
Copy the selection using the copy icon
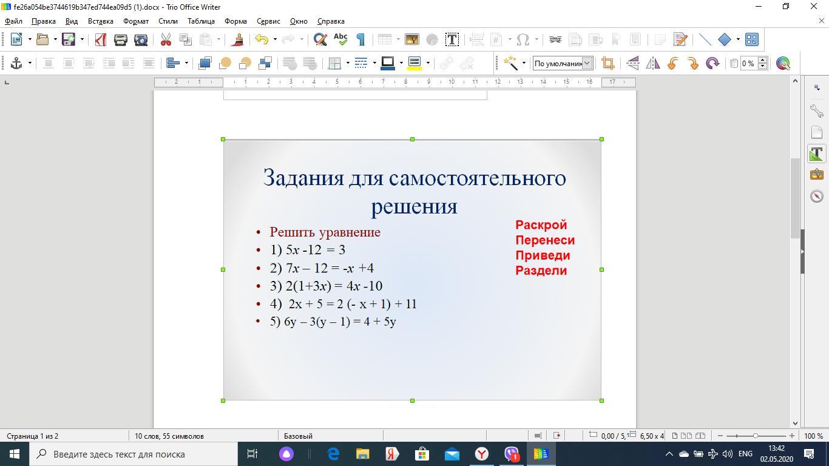pyautogui.click(x=185, y=39)
